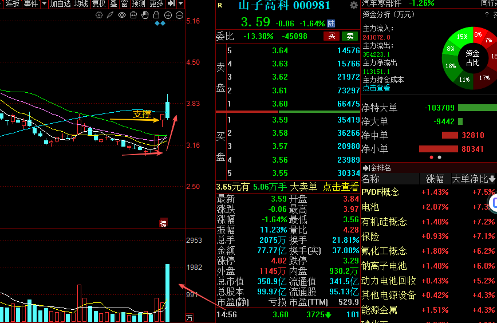
Task: Open the 电池 sector row
Action: pos(429,207)
